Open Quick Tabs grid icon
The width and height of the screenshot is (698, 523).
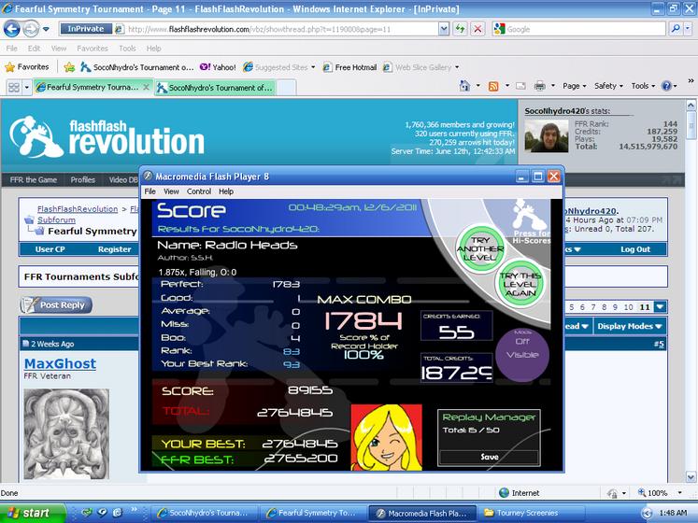[14, 87]
